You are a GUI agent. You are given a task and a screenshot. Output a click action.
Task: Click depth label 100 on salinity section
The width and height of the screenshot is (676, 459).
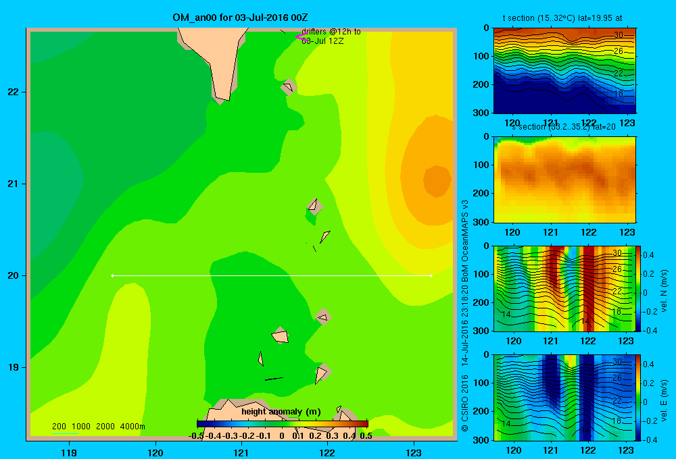(481, 165)
